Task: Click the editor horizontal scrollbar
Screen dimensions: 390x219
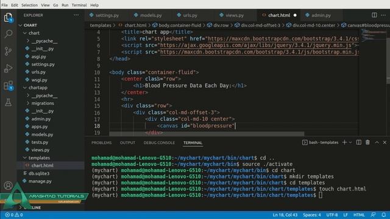Action: (207, 134)
